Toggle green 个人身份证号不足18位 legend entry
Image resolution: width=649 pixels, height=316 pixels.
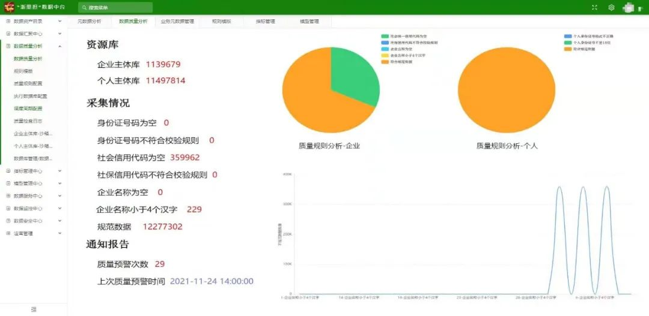click(587, 43)
